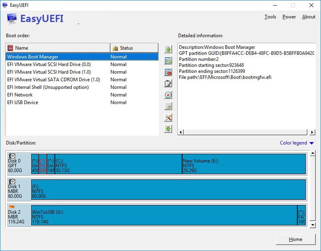
Task: Click the Partition number:2 line
Action: pos(199,59)
